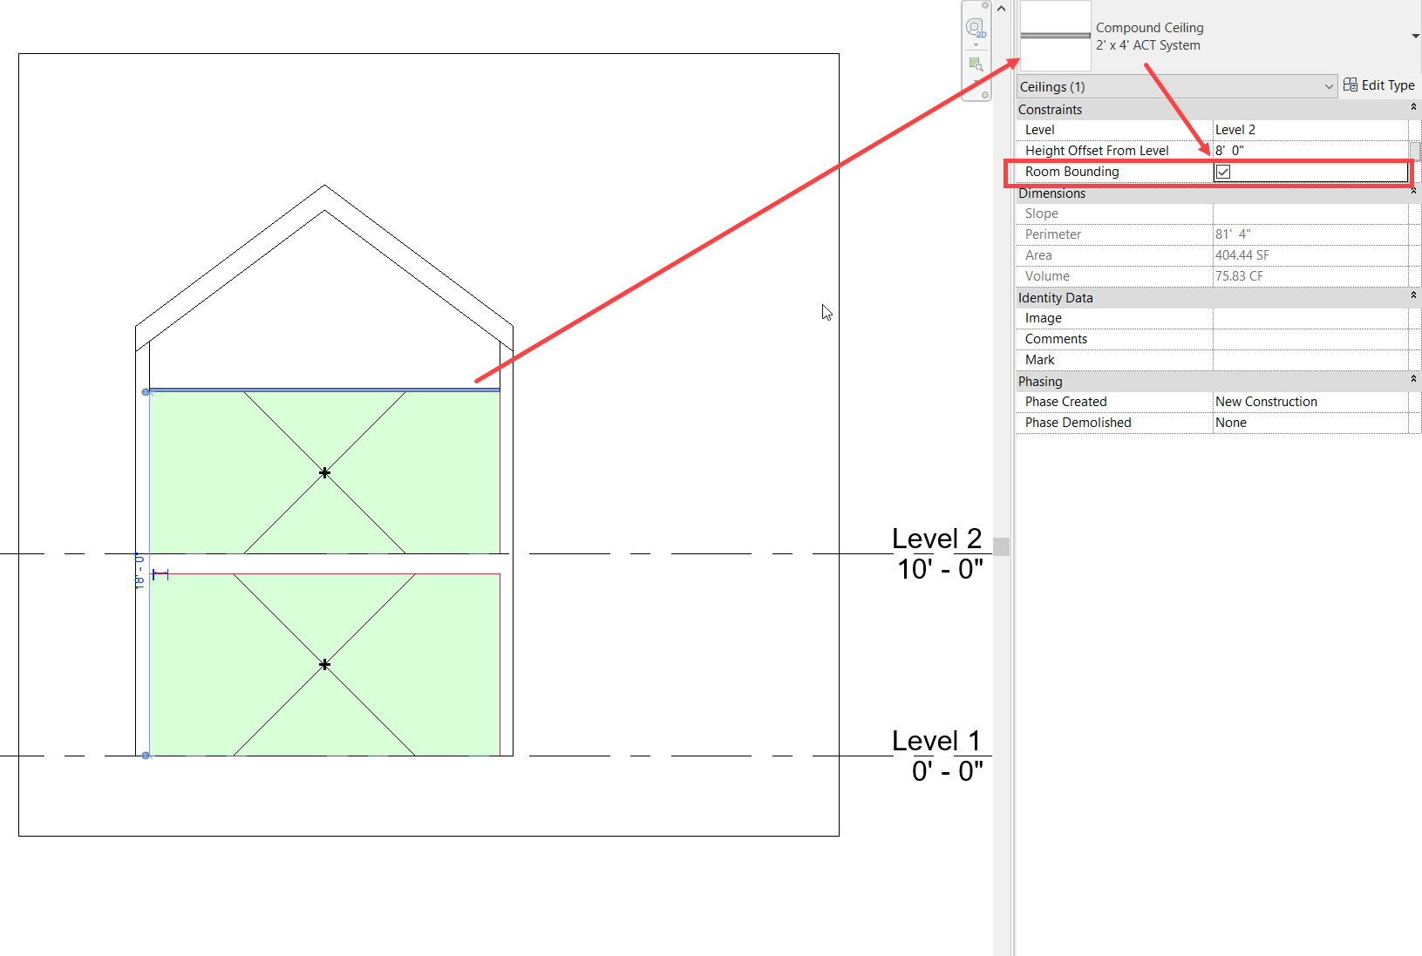Image resolution: width=1422 pixels, height=956 pixels.
Task: Click the empty Comments value field
Action: pyautogui.click(x=1310, y=339)
